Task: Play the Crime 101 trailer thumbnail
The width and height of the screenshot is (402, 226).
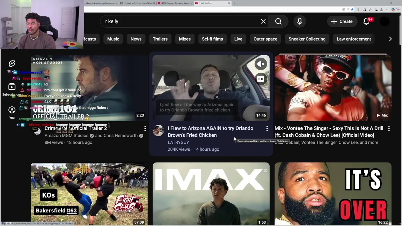Action: pyautogui.click(x=89, y=88)
